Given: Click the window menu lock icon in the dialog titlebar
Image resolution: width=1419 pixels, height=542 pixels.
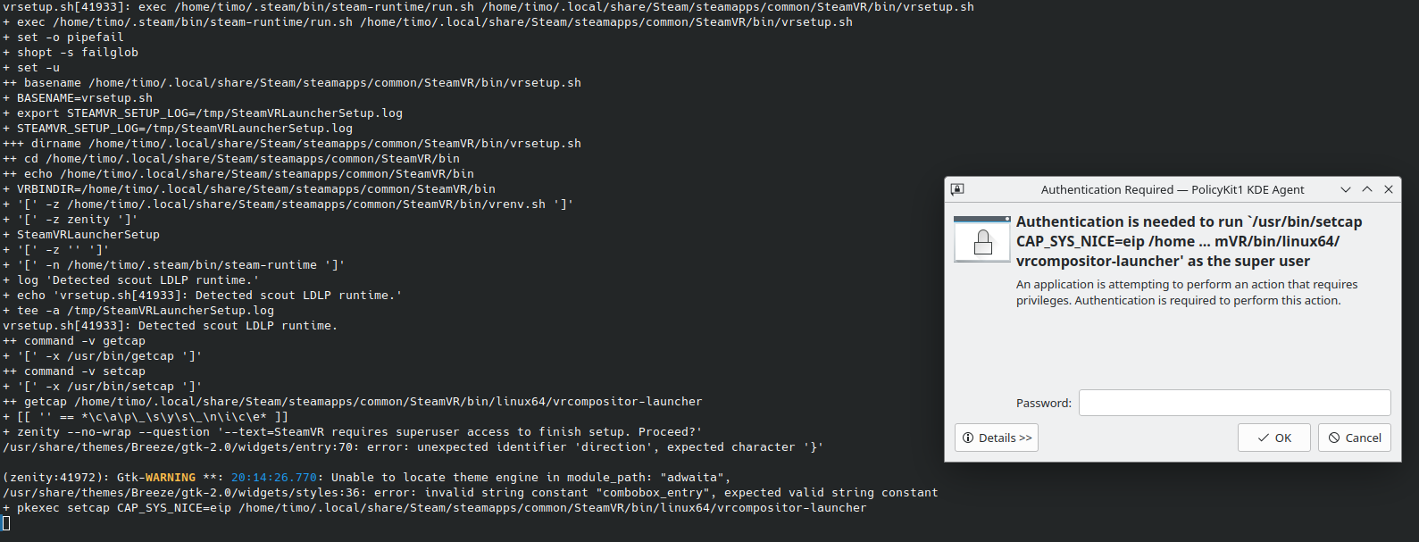Looking at the screenshot, I should tap(957, 189).
